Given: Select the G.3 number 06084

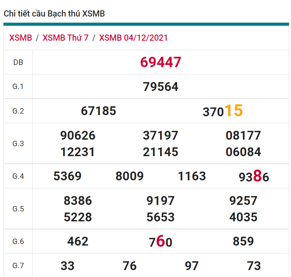Looking at the screenshot, I should [243, 152].
